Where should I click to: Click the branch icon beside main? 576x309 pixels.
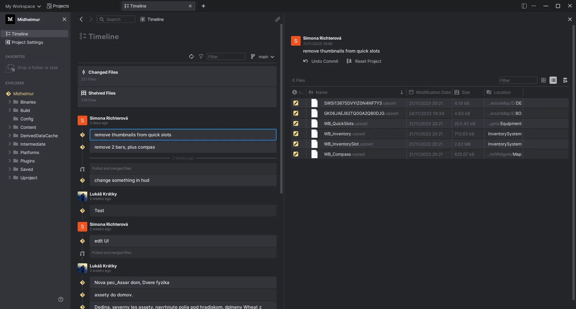[252, 56]
